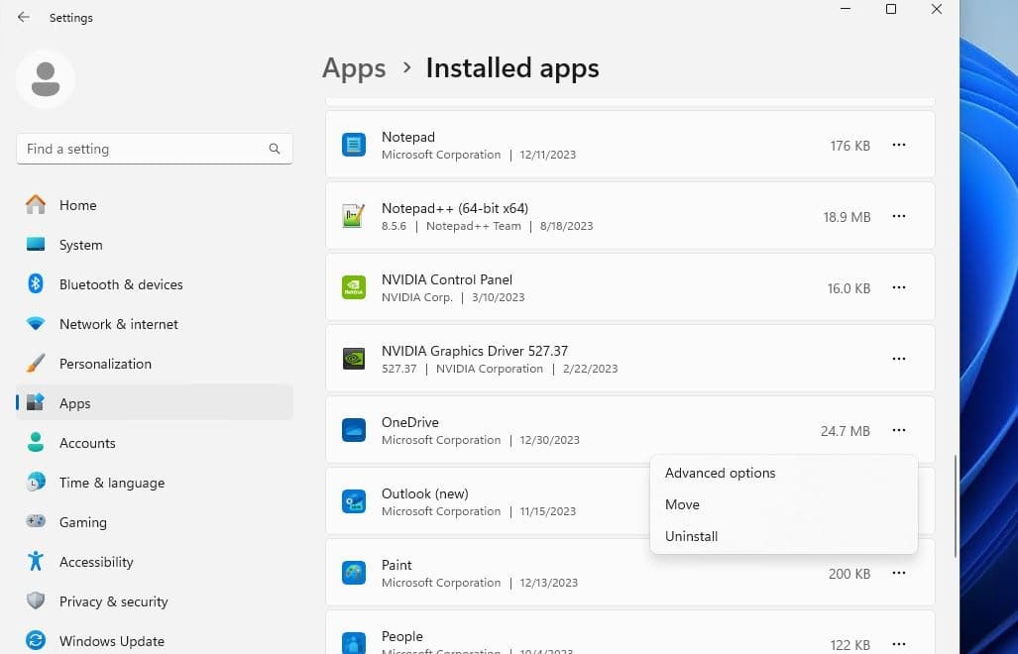Screen dimensions: 1018x654
Task: Open more options for People
Action: [x=898, y=644]
